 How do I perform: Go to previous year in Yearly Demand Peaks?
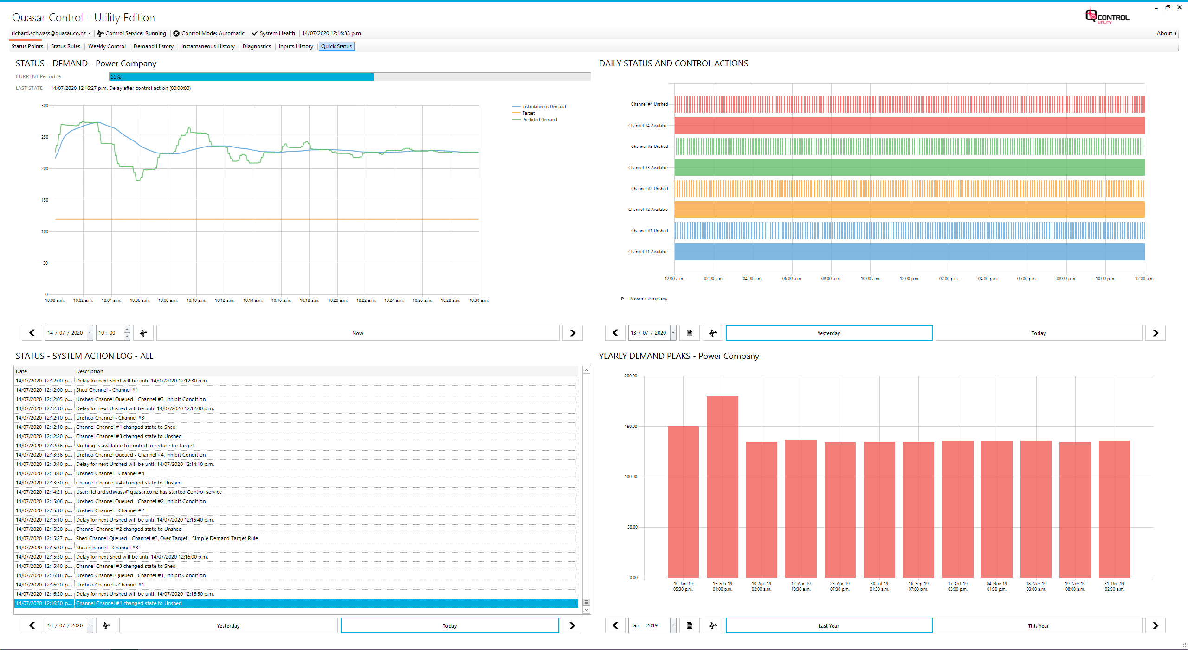pos(615,625)
